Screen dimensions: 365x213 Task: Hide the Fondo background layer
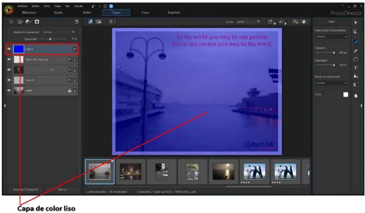pyautogui.click(x=9, y=90)
